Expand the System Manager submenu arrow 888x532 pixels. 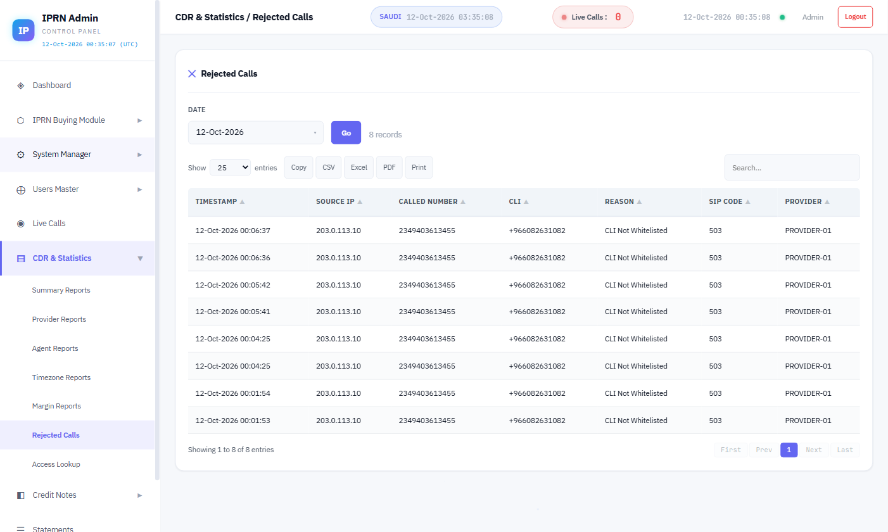click(x=140, y=155)
